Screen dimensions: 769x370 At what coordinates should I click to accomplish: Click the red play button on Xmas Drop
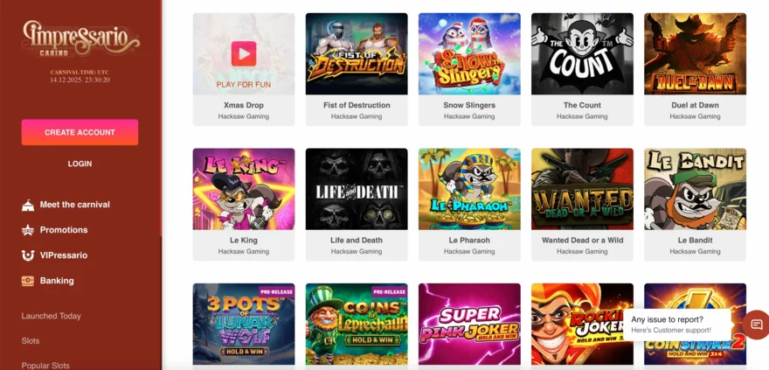click(244, 53)
